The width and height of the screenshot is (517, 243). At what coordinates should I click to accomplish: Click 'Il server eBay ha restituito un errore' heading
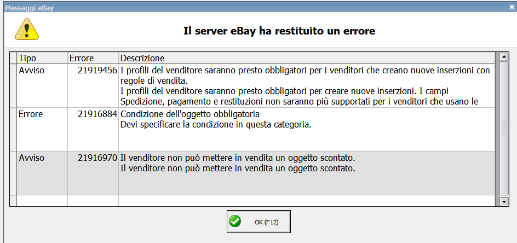point(279,31)
